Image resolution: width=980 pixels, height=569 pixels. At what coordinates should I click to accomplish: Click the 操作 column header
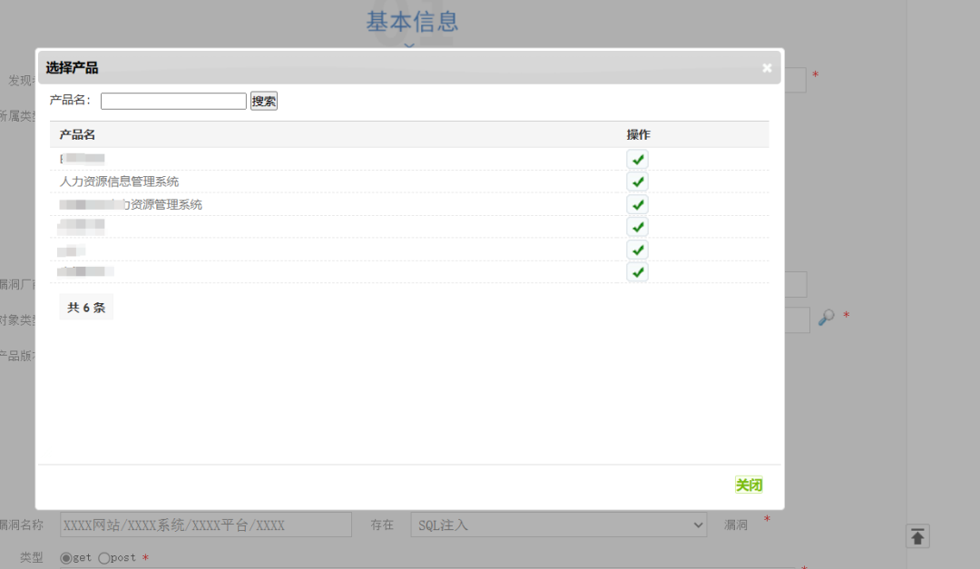point(639,134)
